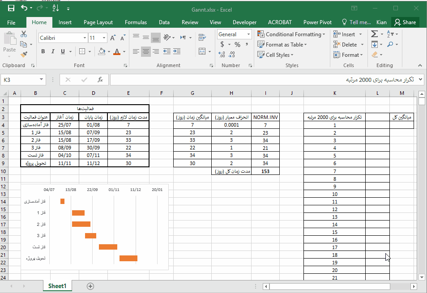Add a new sheet with plus button
The height and width of the screenshot is (293, 427).
coord(90,286)
